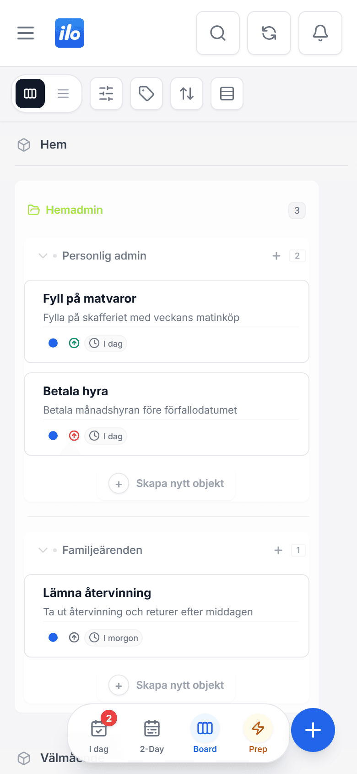Collapse the Personlig admin section
This screenshot has width=357, height=774.
43,256
